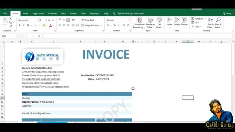
Task: Open the File tab
Action: point(5,14)
